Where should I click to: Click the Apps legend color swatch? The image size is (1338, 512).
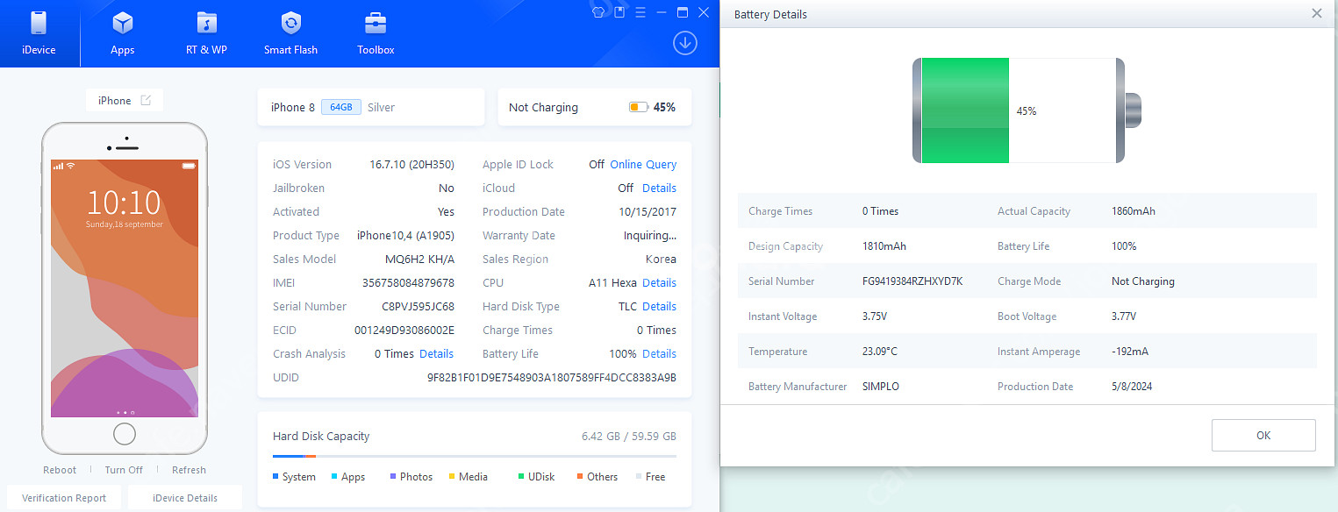pos(334,477)
